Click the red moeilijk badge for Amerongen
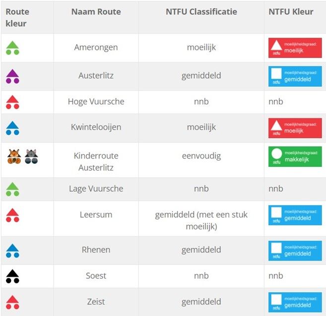This screenshot has width=326, height=316. [x=295, y=48]
